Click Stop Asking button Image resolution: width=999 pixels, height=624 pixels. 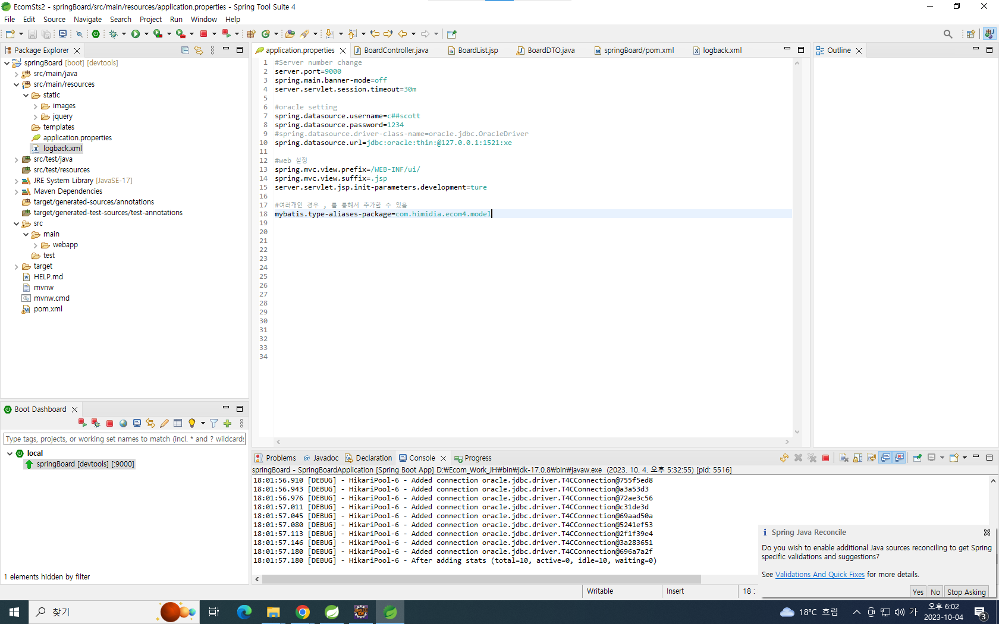click(x=966, y=592)
